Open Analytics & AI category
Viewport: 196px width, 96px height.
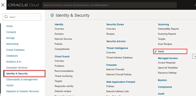click(x=14, y=62)
